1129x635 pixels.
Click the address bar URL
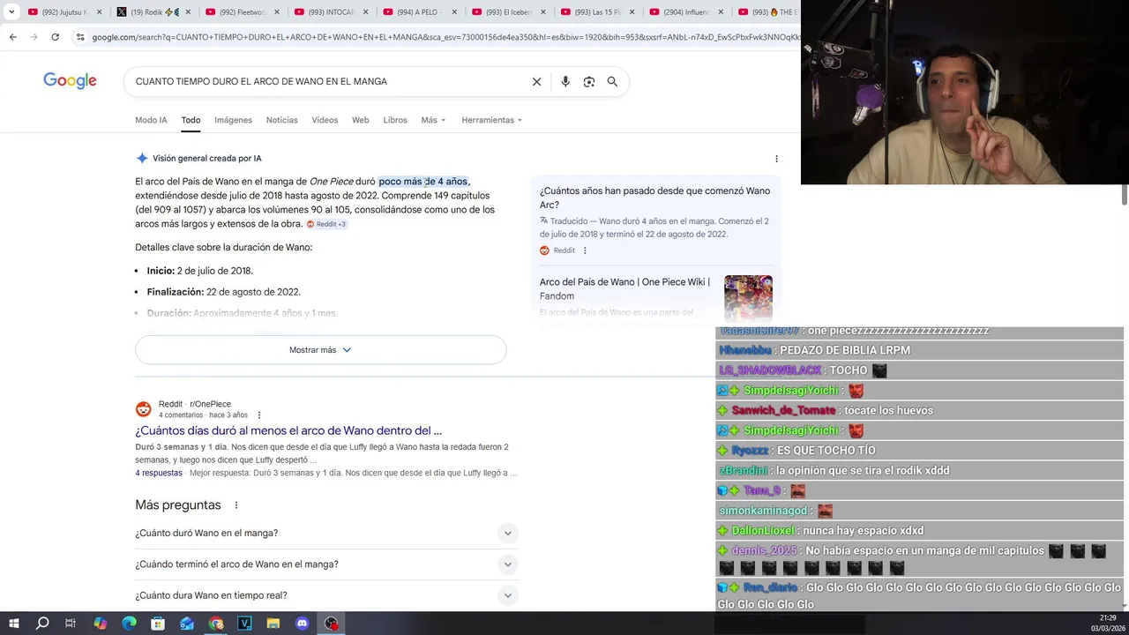pyautogui.click(x=445, y=37)
